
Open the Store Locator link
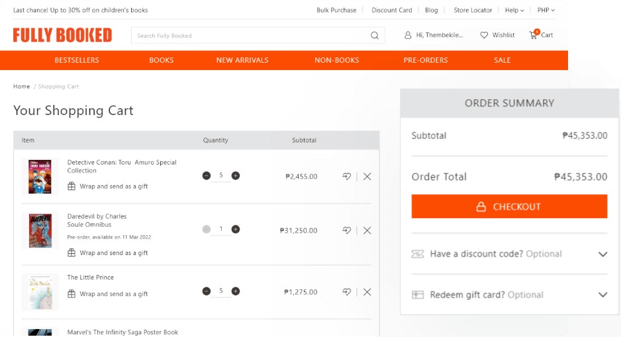[x=473, y=11]
